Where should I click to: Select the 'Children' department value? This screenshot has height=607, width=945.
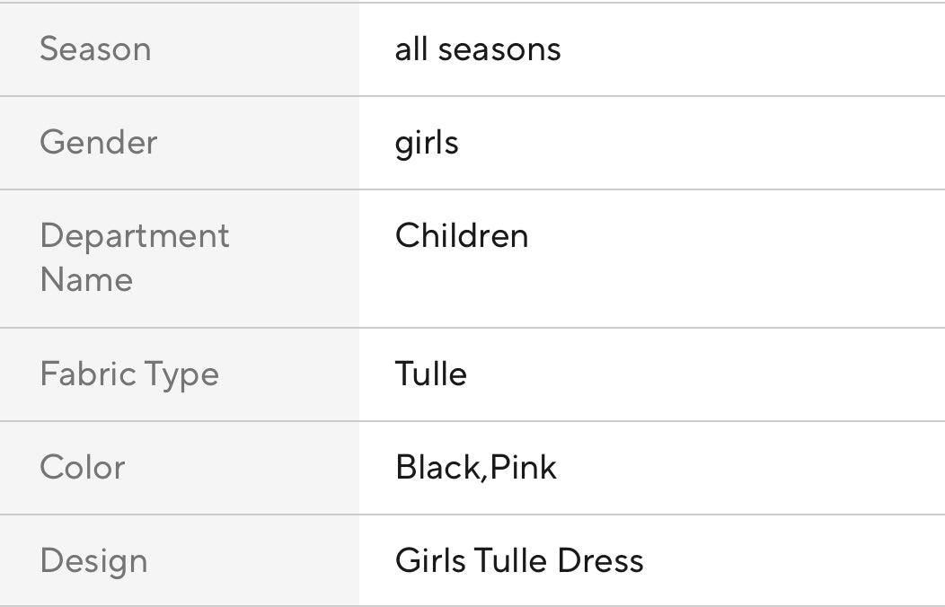tap(462, 236)
